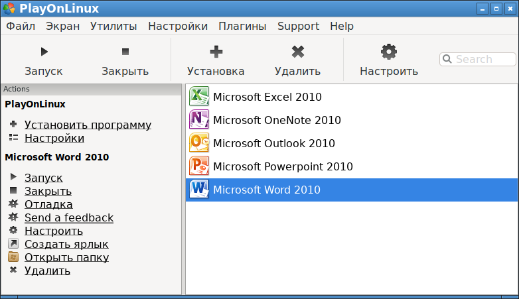Click the Установка plus icon in toolbar

click(x=216, y=52)
